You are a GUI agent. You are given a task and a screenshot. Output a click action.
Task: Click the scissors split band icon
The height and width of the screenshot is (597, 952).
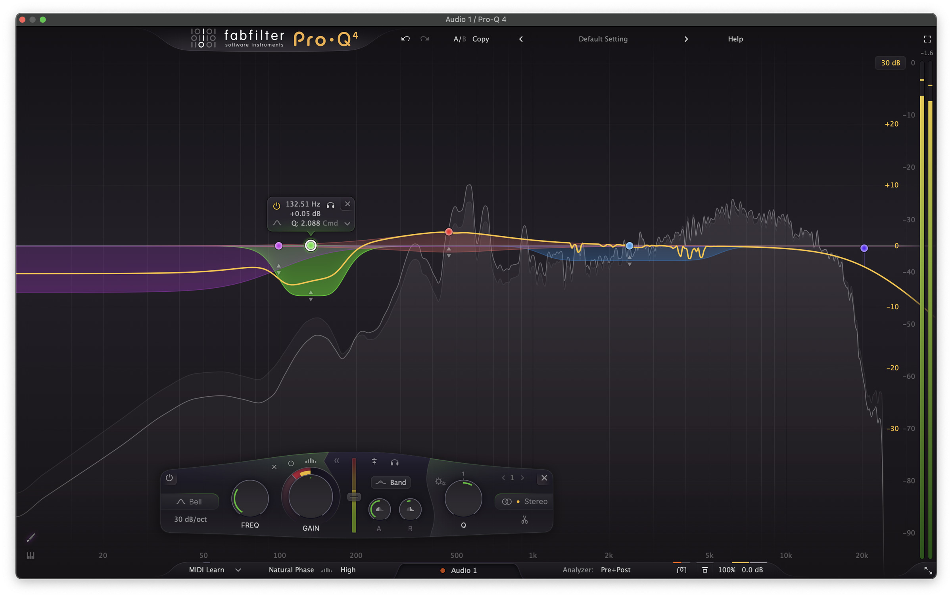click(x=524, y=520)
